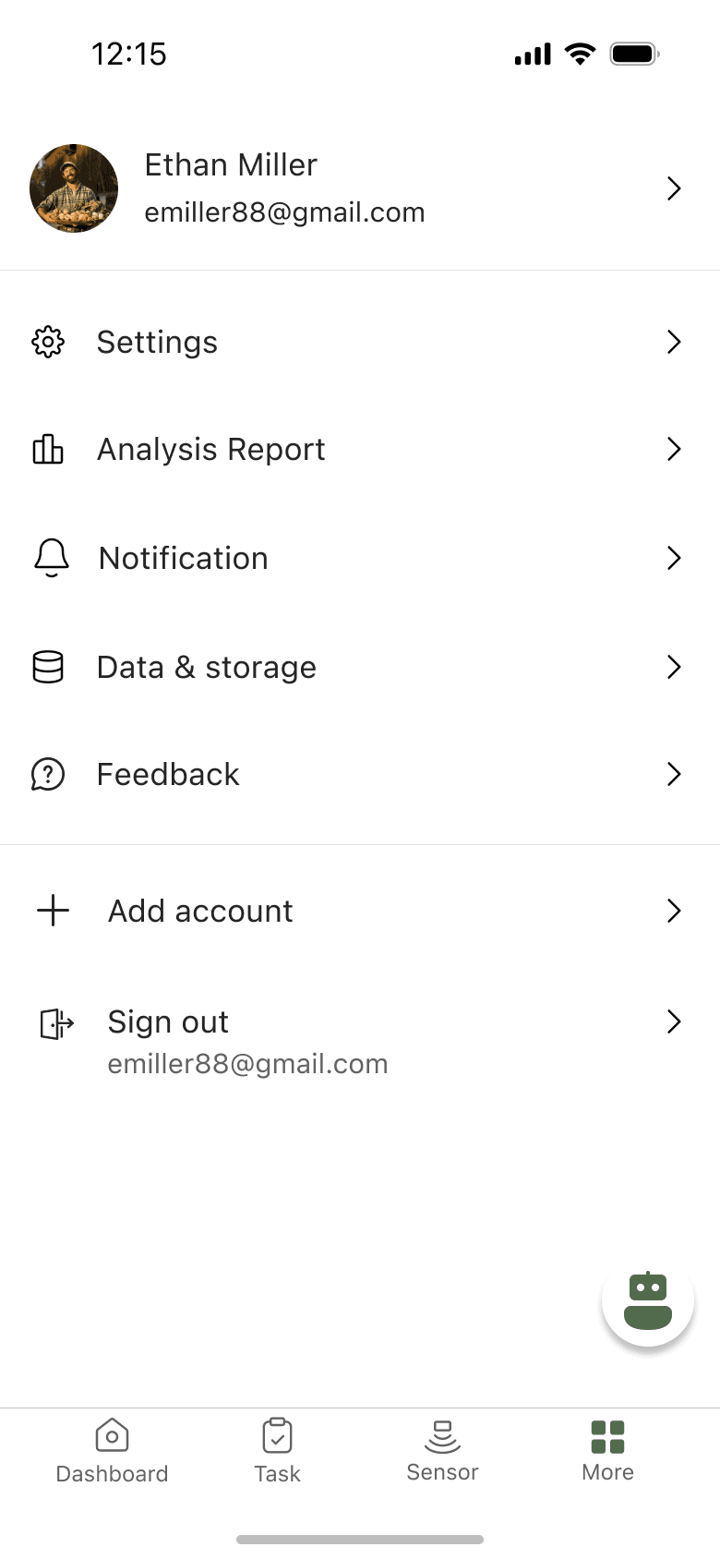Sign out of emiller88@gmail.com
720x1559 pixels.
[x=360, y=1042]
